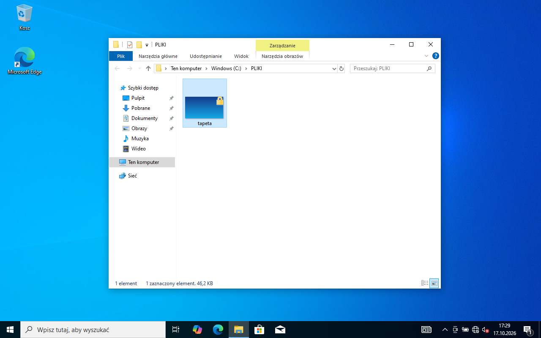Select the Microsoft Edge desktop shortcut
The width and height of the screenshot is (541, 338).
pyautogui.click(x=25, y=61)
